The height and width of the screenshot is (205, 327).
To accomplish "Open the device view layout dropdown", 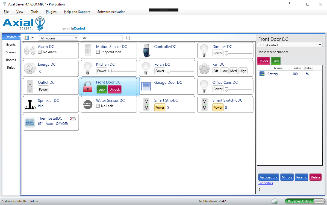I will coord(29,38).
